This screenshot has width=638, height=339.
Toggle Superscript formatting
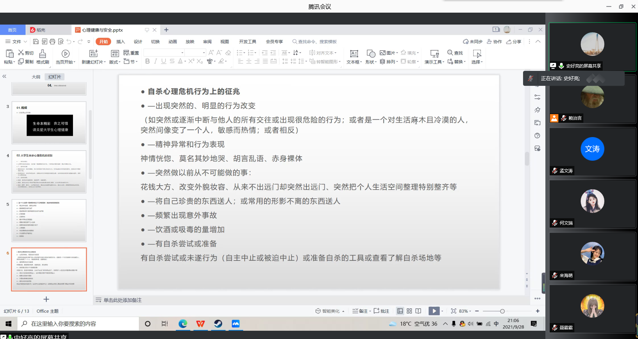[191, 61]
